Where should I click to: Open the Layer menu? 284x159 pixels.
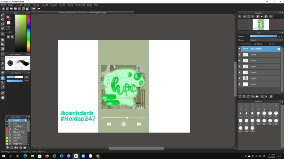(x=19, y=5)
